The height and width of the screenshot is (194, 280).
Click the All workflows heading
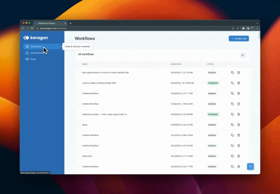coord(86,54)
